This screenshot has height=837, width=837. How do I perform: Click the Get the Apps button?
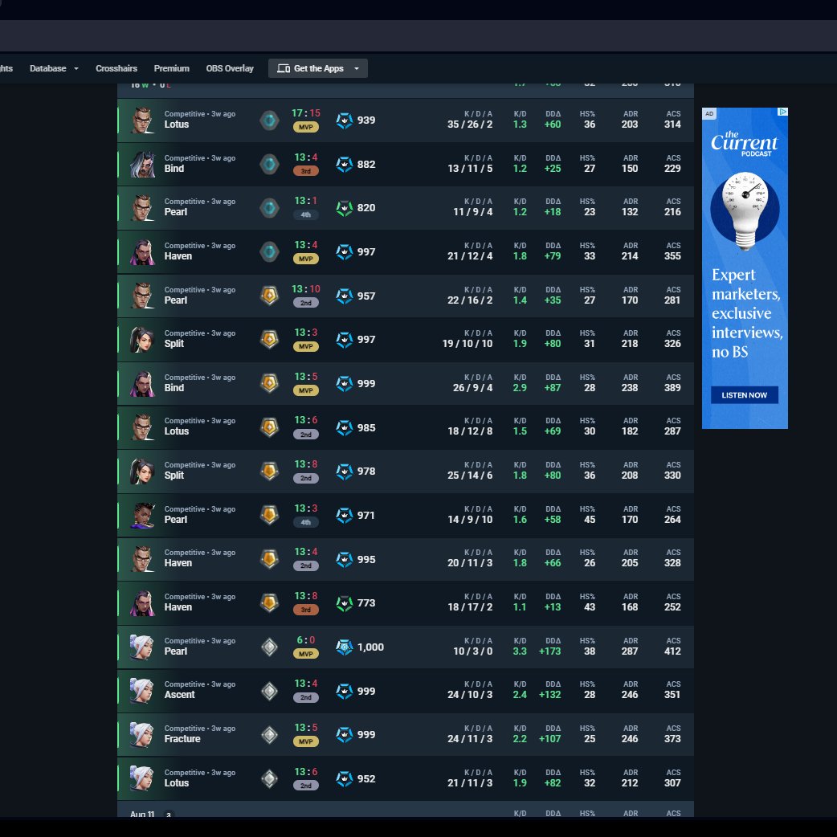point(317,68)
